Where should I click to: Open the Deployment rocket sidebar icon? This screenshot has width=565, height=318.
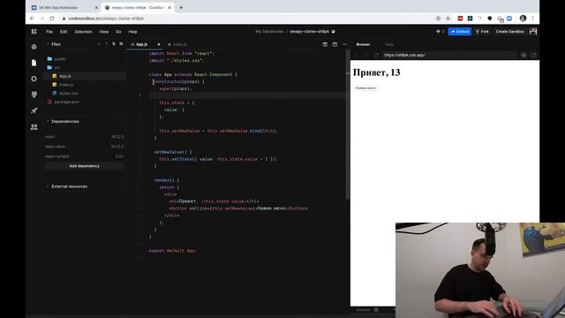point(34,110)
